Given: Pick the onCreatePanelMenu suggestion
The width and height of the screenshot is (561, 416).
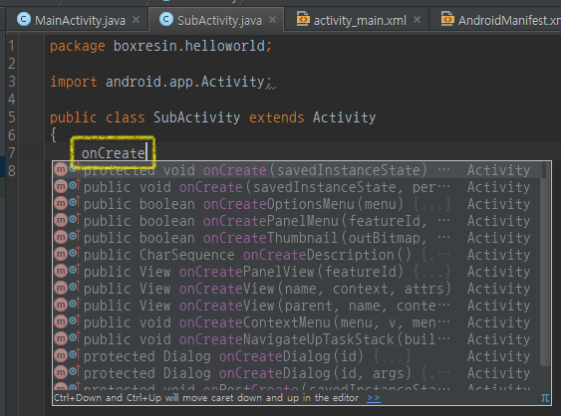Looking at the screenshot, I should 297,221.
